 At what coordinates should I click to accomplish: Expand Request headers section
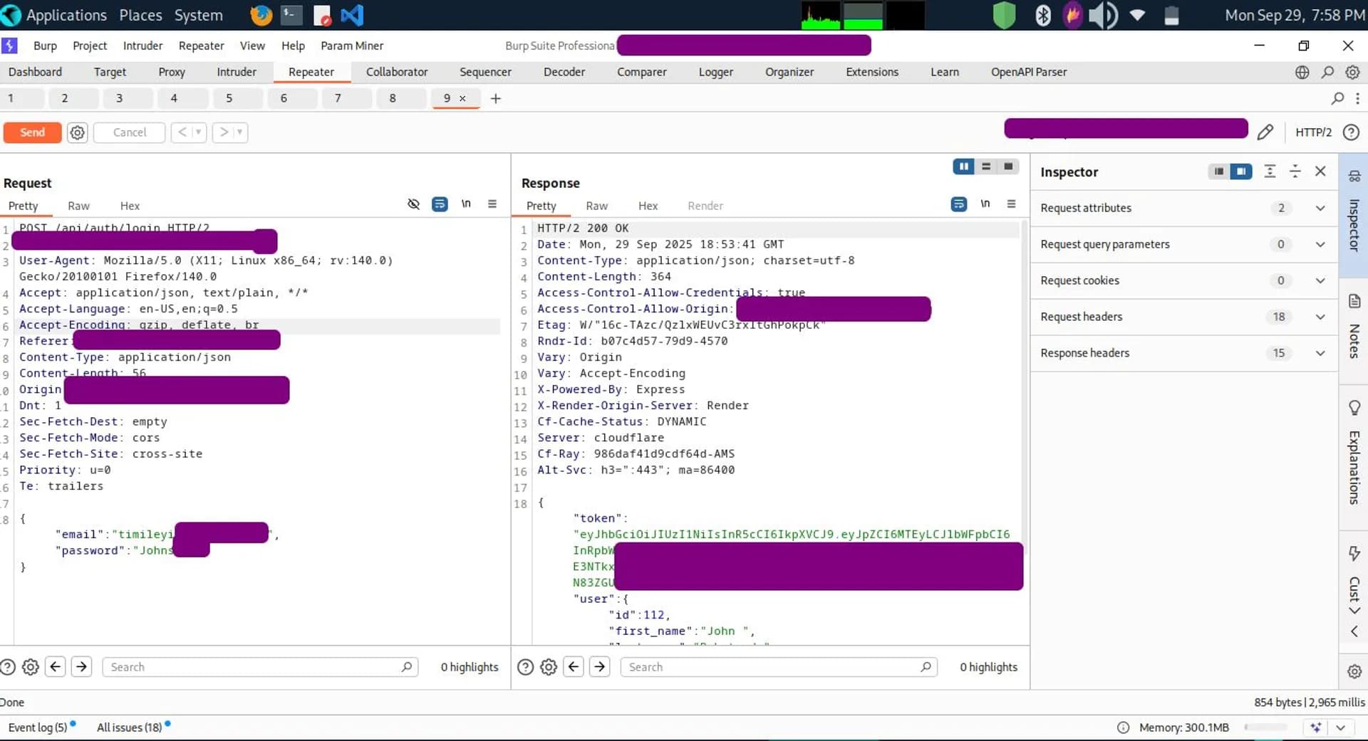coord(1183,317)
